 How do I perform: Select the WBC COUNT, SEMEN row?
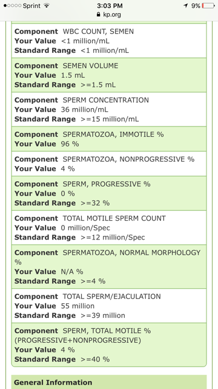click(109, 41)
